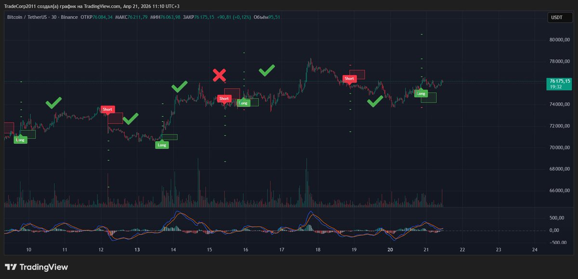Click date 12 on the time axis
The image size is (578, 279).
click(x=101, y=250)
